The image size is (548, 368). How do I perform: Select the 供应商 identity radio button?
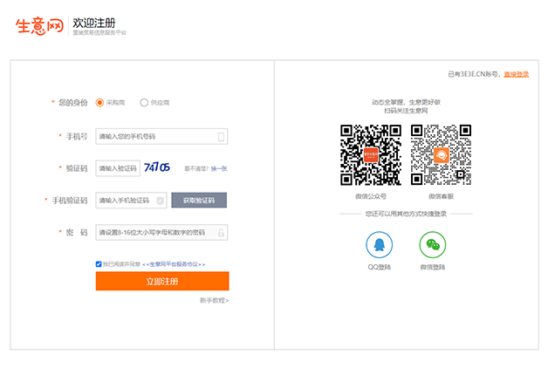(x=144, y=103)
